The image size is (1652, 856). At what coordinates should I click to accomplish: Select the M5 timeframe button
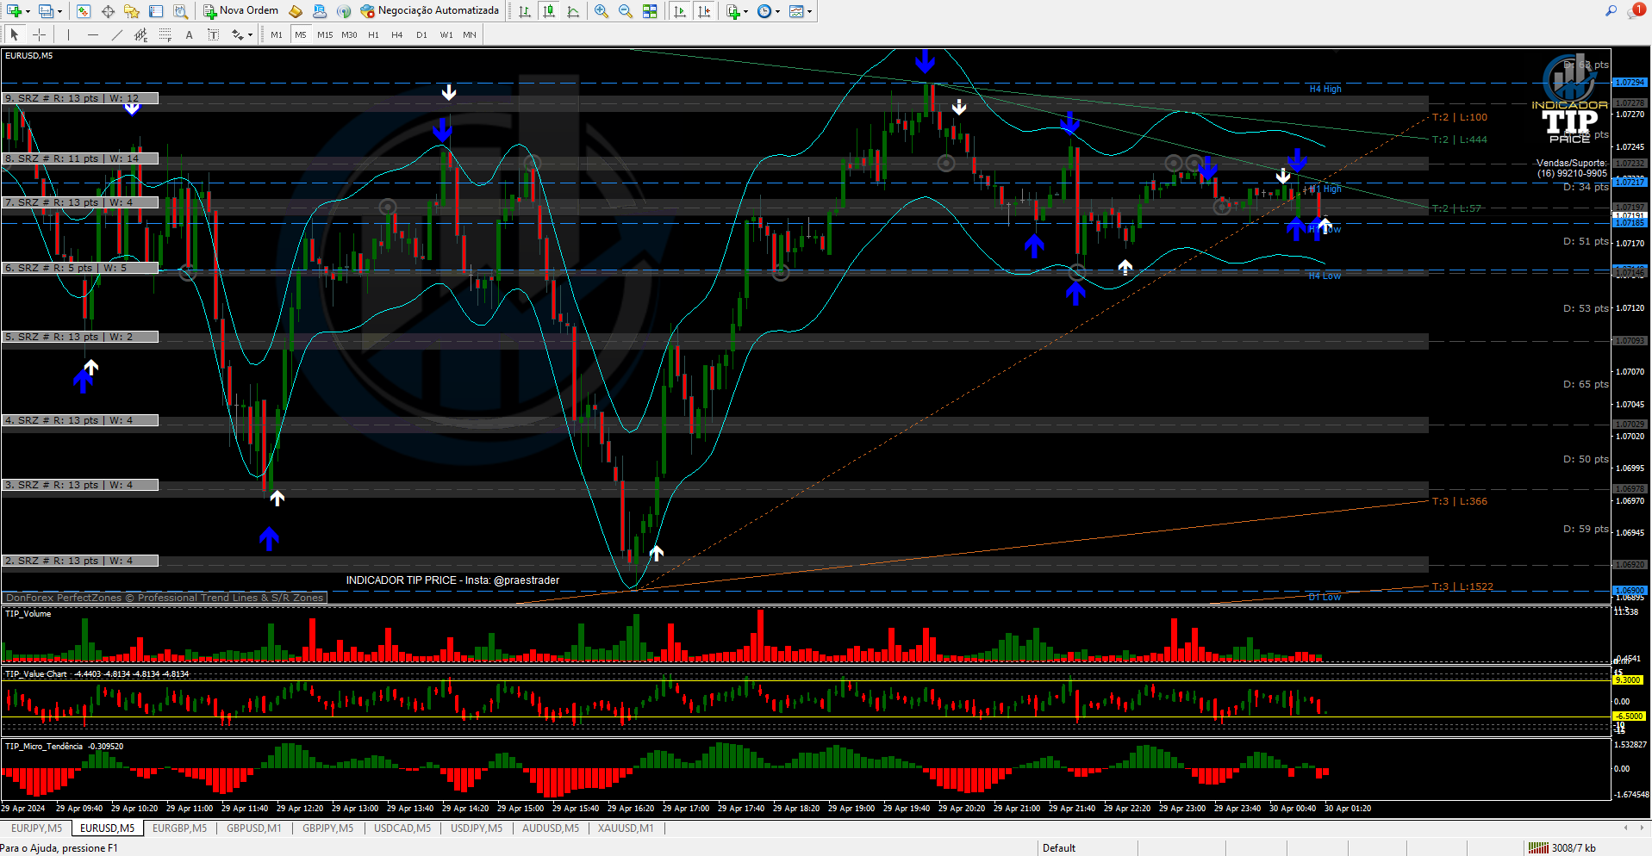pyautogui.click(x=301, y=35)
